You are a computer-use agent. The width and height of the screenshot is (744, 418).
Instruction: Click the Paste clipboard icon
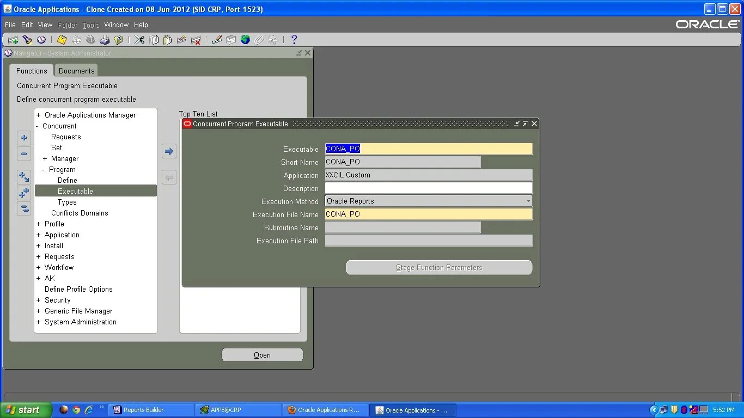click(x=167, y=40)
